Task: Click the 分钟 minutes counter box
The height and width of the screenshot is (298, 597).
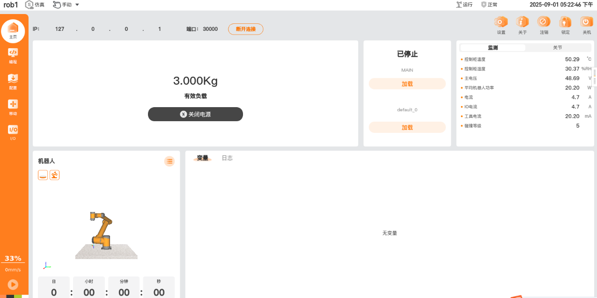Action: pyautogui.click(x=124, y=287)
